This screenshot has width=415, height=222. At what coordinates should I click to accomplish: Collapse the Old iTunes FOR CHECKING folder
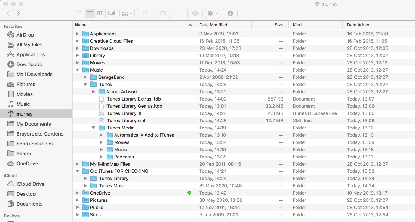click(x=77, y=171)
